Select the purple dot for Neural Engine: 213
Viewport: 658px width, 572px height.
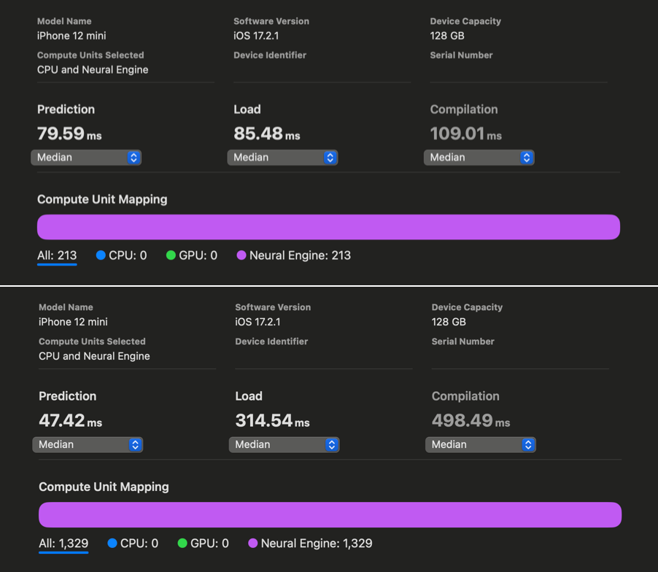click(241, 255)
